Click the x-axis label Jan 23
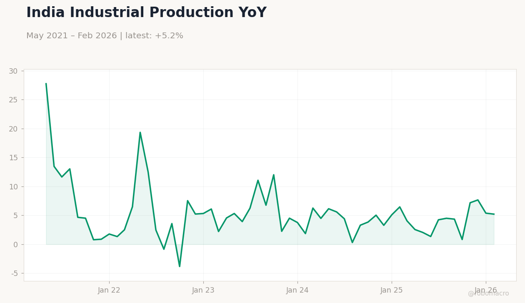Image resolution: width=525 pixels, height=303 pixels. click(203, 291)
